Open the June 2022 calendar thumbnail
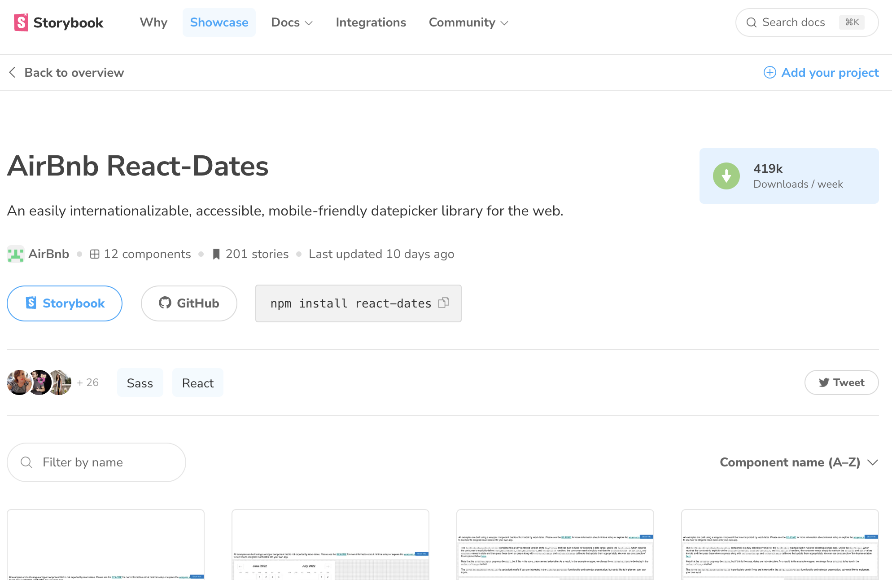892x580 pixels. point(330,545)
